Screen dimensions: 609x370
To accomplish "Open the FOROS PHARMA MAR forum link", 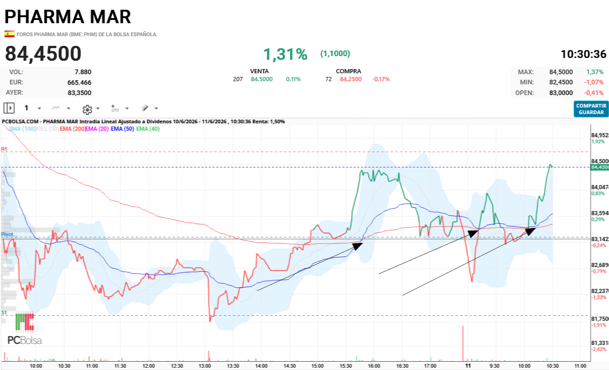I will click(87, 34).
